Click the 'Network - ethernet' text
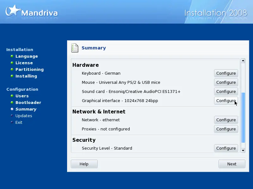The image size is (253, 189). [x=101, y=120]
